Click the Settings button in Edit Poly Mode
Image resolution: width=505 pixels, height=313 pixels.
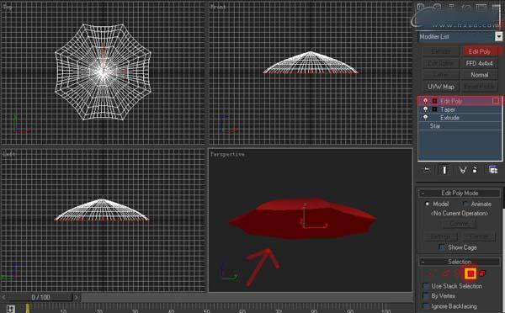[x=440, y=236]
